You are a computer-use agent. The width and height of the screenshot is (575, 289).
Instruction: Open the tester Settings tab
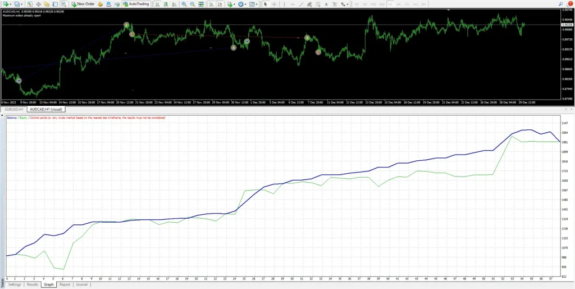(15, 285)
